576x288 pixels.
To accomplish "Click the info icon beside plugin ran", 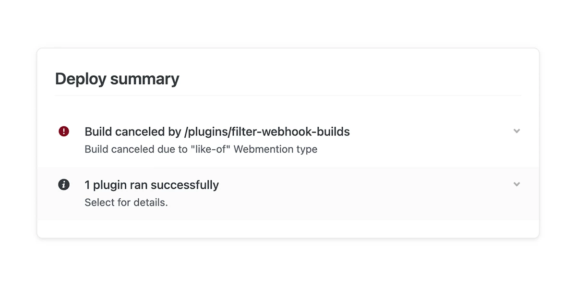I will [x=64, y=184].
